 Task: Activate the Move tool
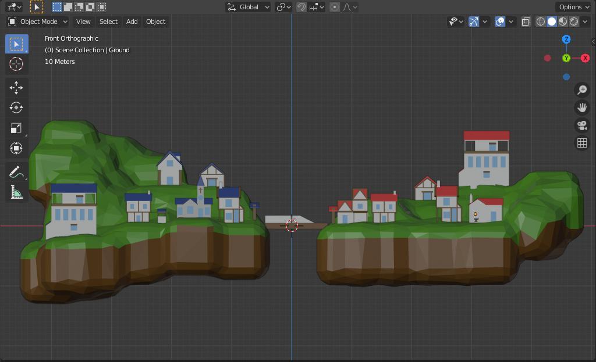(x=16, y=87)
